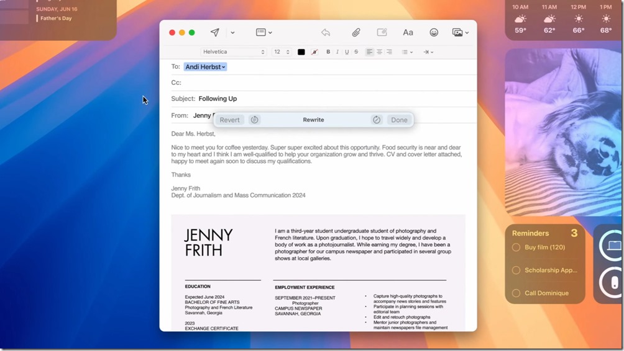This screenshot has height=351, width=624.
Task: Open the header fields dropdown
Action: pyautogui.click(x=264, y=33)
